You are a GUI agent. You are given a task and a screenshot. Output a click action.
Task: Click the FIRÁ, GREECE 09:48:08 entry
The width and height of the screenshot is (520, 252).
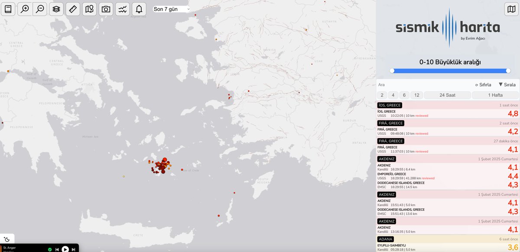point(448,131)
